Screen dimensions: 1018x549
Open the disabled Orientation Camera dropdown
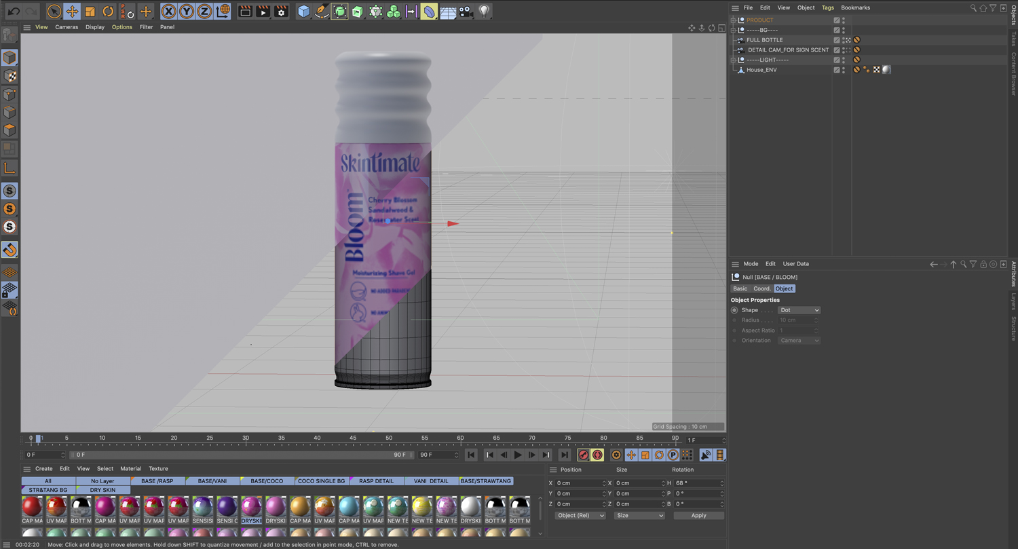799,341
